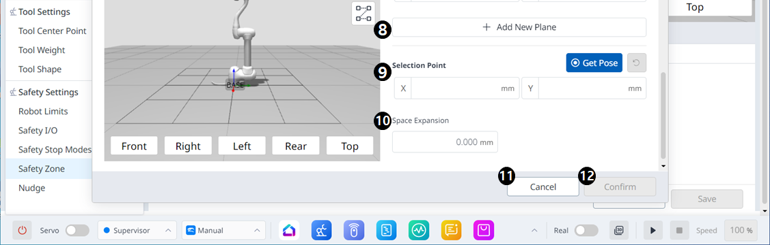This screenshot has height=245, width=770.
Task: Click Add New Plane button
Action: [519, 27]
